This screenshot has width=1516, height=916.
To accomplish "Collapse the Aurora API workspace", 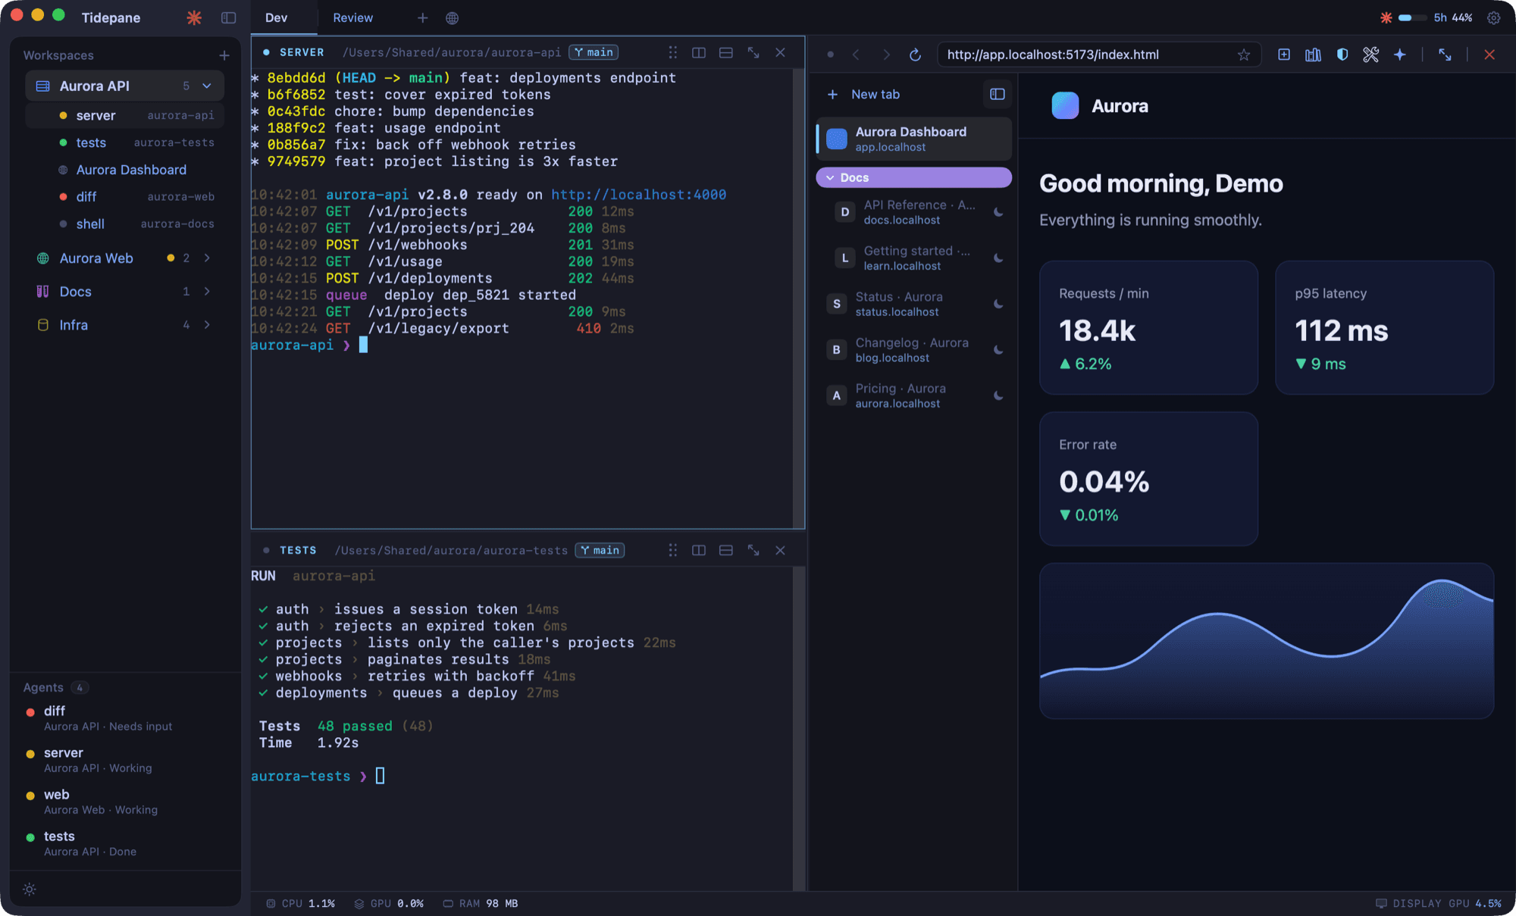I will click(x=207, y=86).
